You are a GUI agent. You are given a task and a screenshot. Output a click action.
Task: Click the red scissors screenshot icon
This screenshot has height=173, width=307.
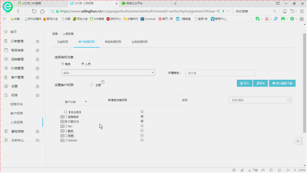[267, 19]
